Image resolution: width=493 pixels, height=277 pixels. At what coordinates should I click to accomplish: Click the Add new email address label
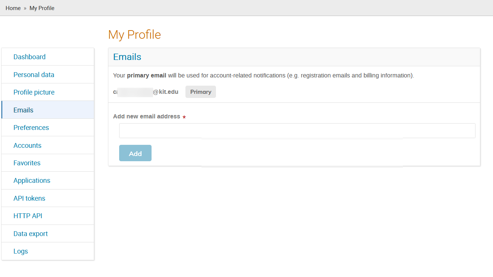(147, 117)
